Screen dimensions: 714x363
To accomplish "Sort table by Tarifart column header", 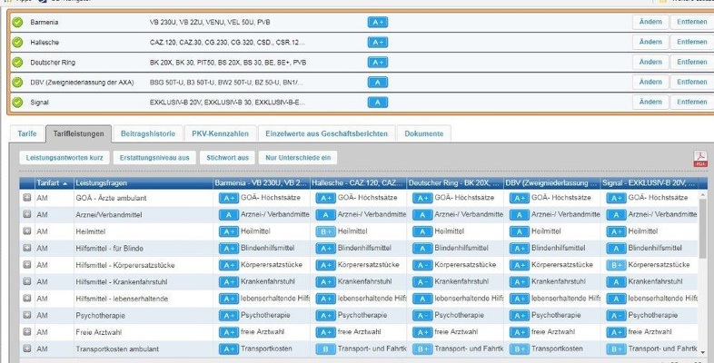I will pos(55,183).
